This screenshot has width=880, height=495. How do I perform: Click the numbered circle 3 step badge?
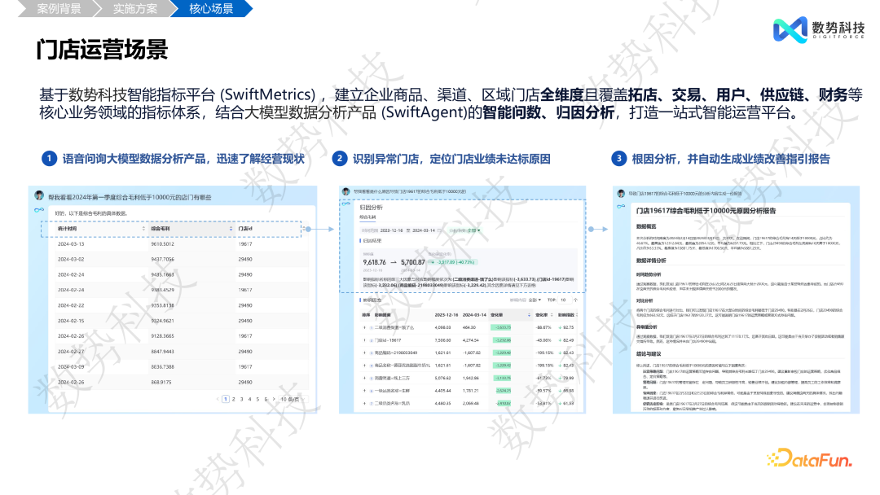click(619, 159)
